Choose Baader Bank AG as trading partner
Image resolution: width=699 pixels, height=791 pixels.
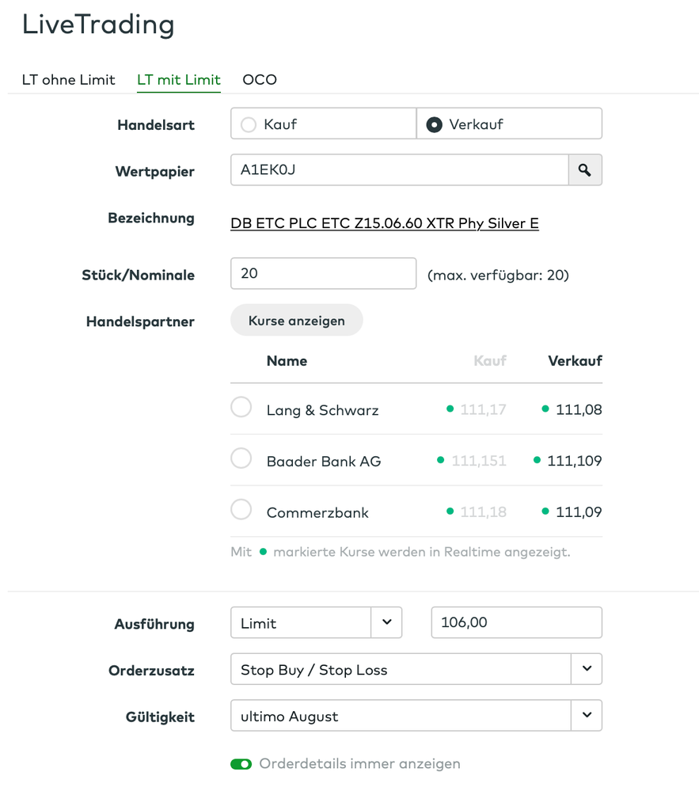pos(241,459)
